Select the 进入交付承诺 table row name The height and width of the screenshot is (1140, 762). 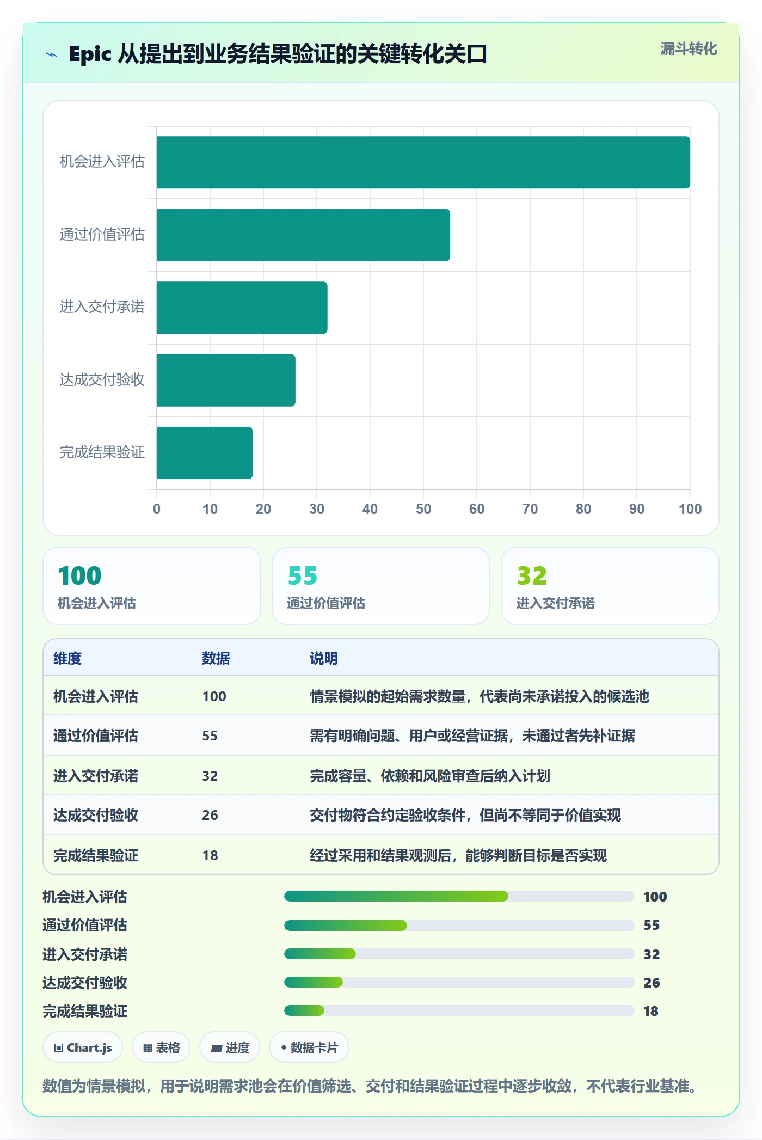96,776
